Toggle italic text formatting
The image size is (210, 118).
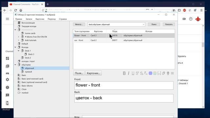tap(129, 73)
